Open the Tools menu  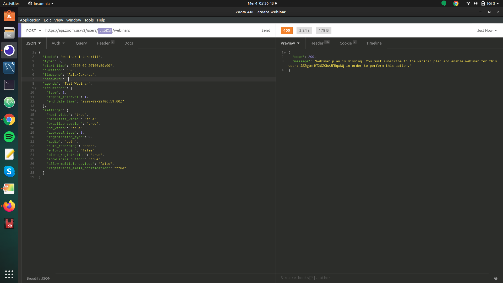89,20
